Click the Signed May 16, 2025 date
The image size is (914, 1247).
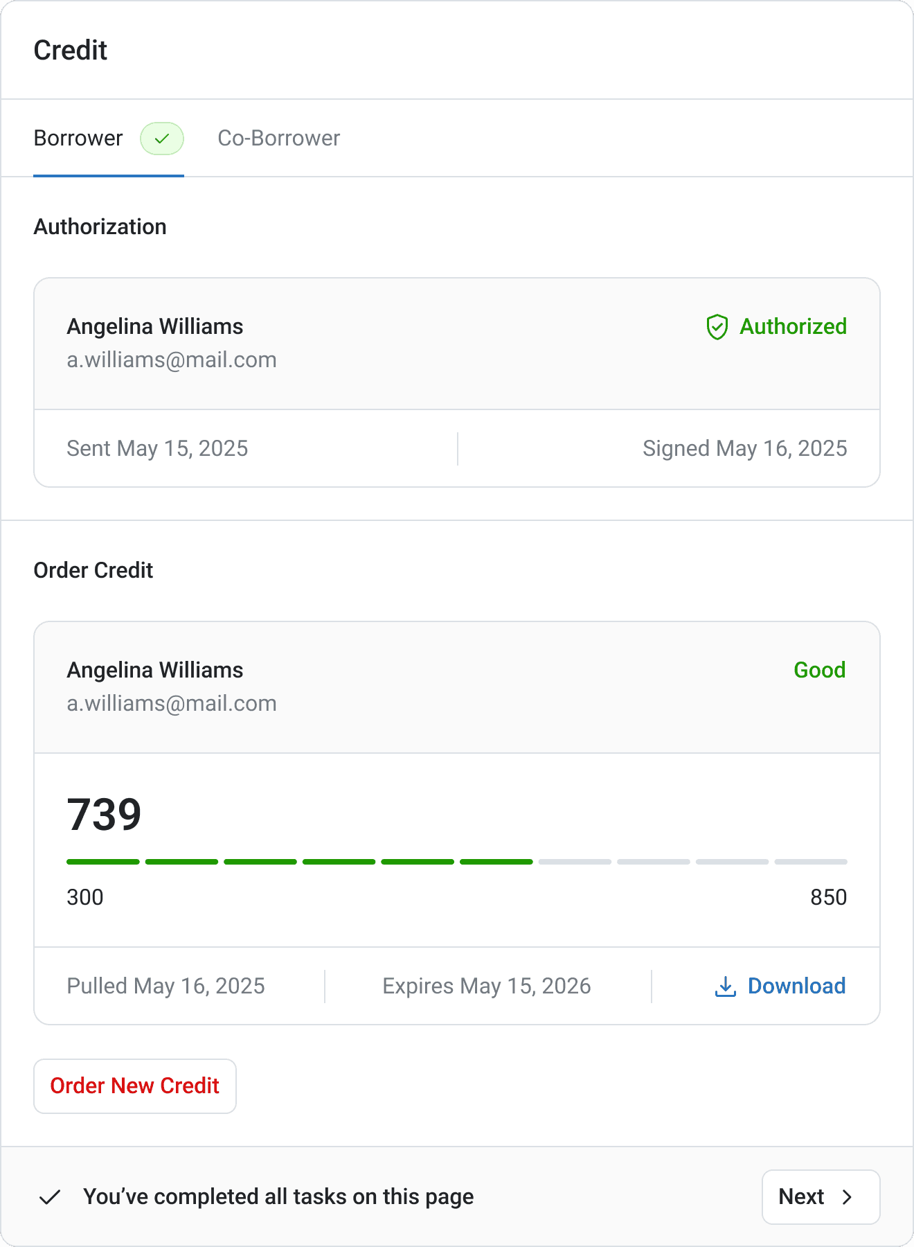[744, 449]
